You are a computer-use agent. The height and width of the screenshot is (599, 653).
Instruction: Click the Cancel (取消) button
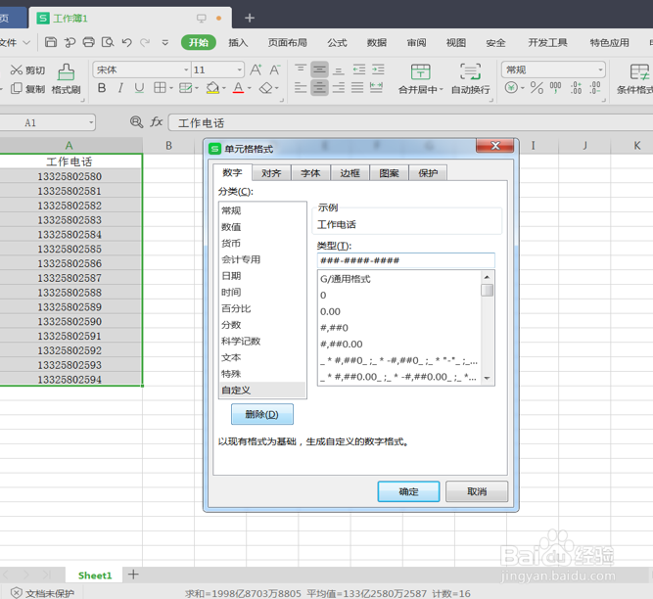click(477, 491)
